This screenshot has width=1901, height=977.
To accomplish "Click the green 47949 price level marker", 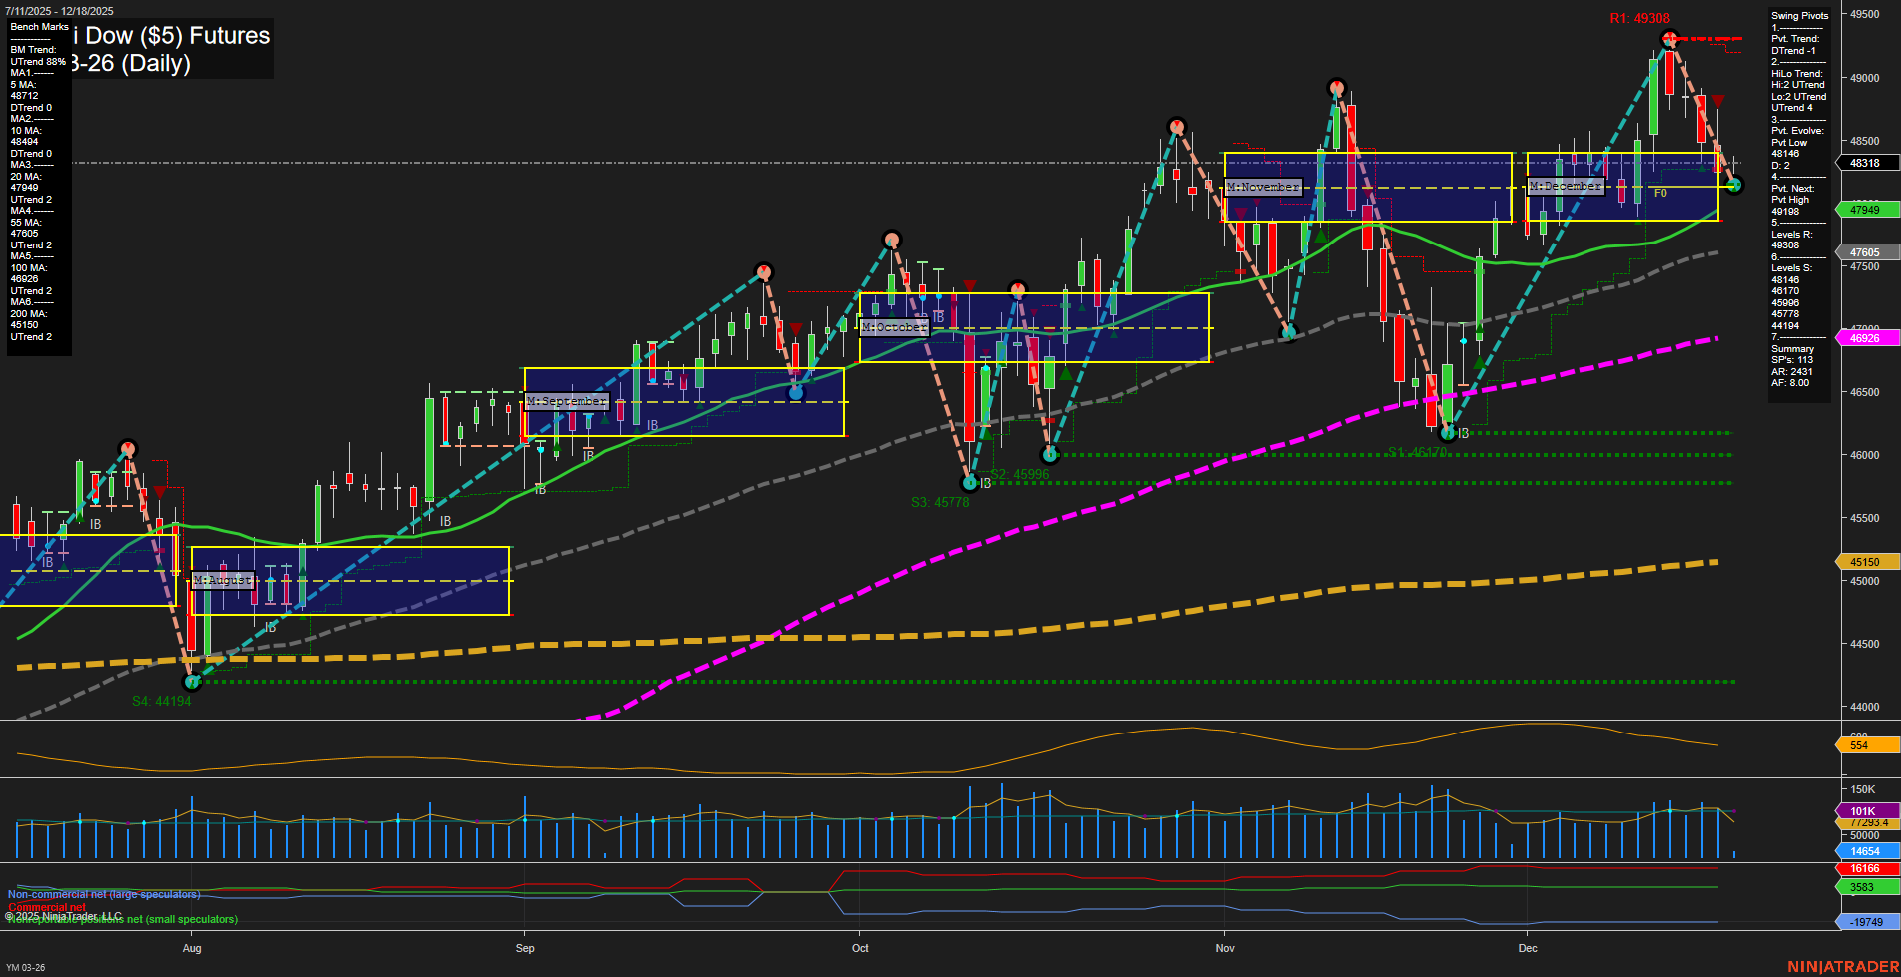I will [x=1866, y=210].
